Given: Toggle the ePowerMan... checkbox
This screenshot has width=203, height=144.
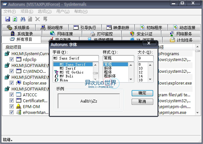Looking at the screenshot, I should [x=11, y=112].
